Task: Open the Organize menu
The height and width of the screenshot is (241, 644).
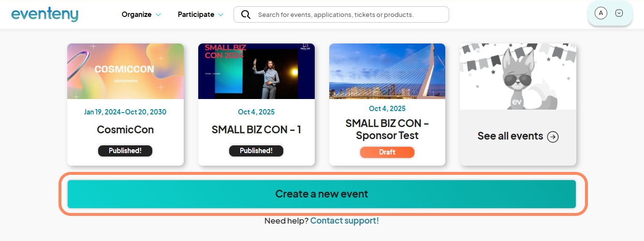Action: [x=137, y=14]
